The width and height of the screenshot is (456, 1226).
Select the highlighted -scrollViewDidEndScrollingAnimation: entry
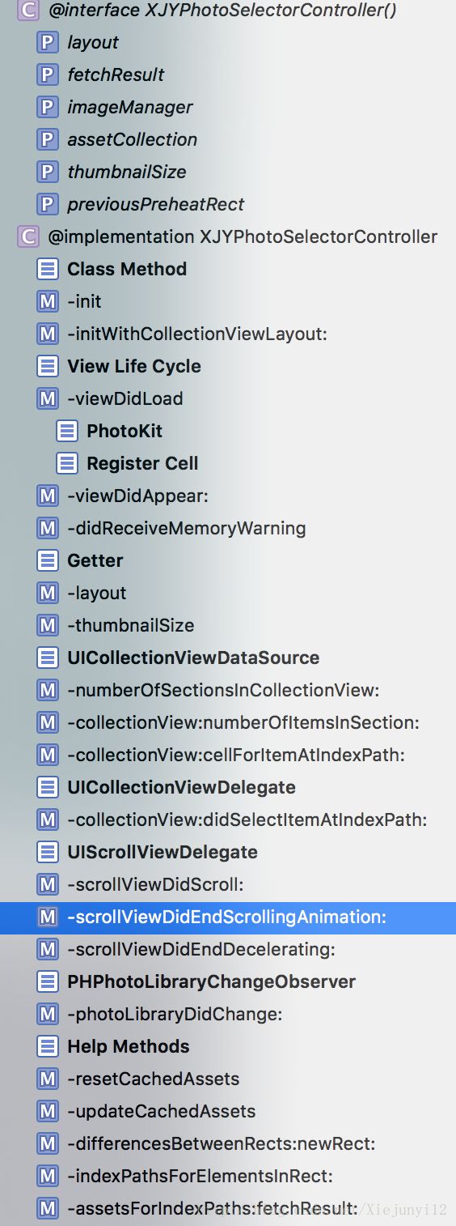point(228,917)
